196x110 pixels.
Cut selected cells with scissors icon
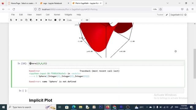pyautogui.click(x=21, y=20)
